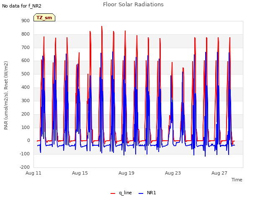Click the 600 y-axis tick label
The image size is (268, 201).
tap(26, 60)
